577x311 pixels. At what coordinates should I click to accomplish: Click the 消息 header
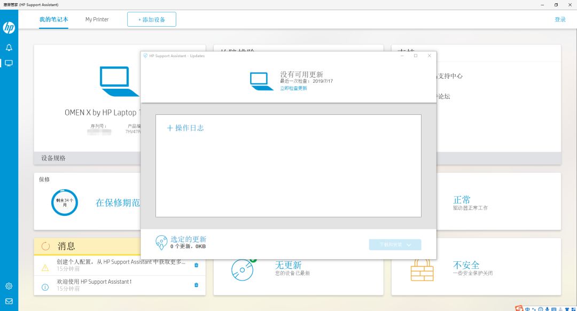pos(66,246)
